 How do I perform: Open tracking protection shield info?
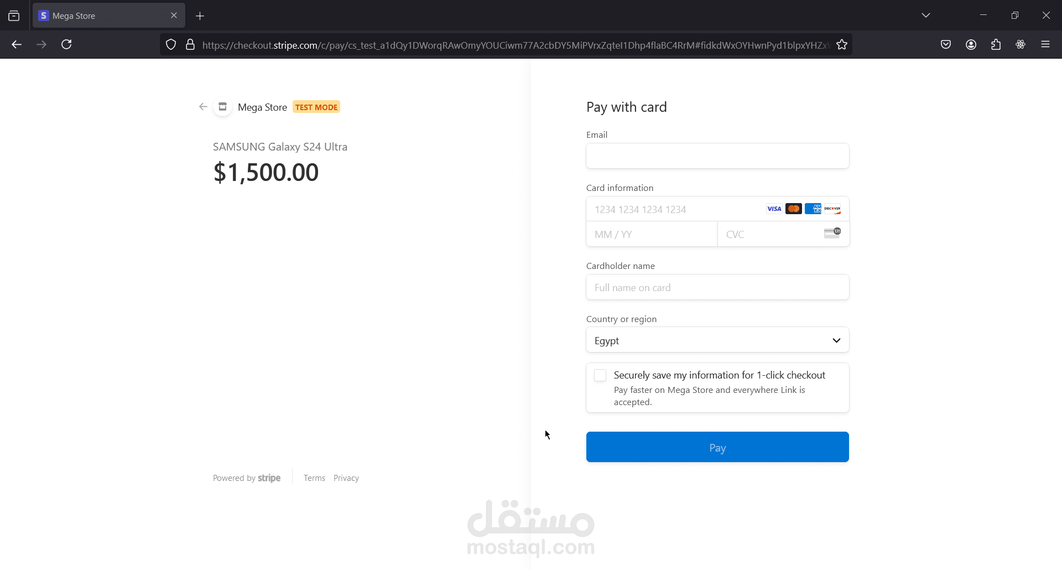click(171, 45)
